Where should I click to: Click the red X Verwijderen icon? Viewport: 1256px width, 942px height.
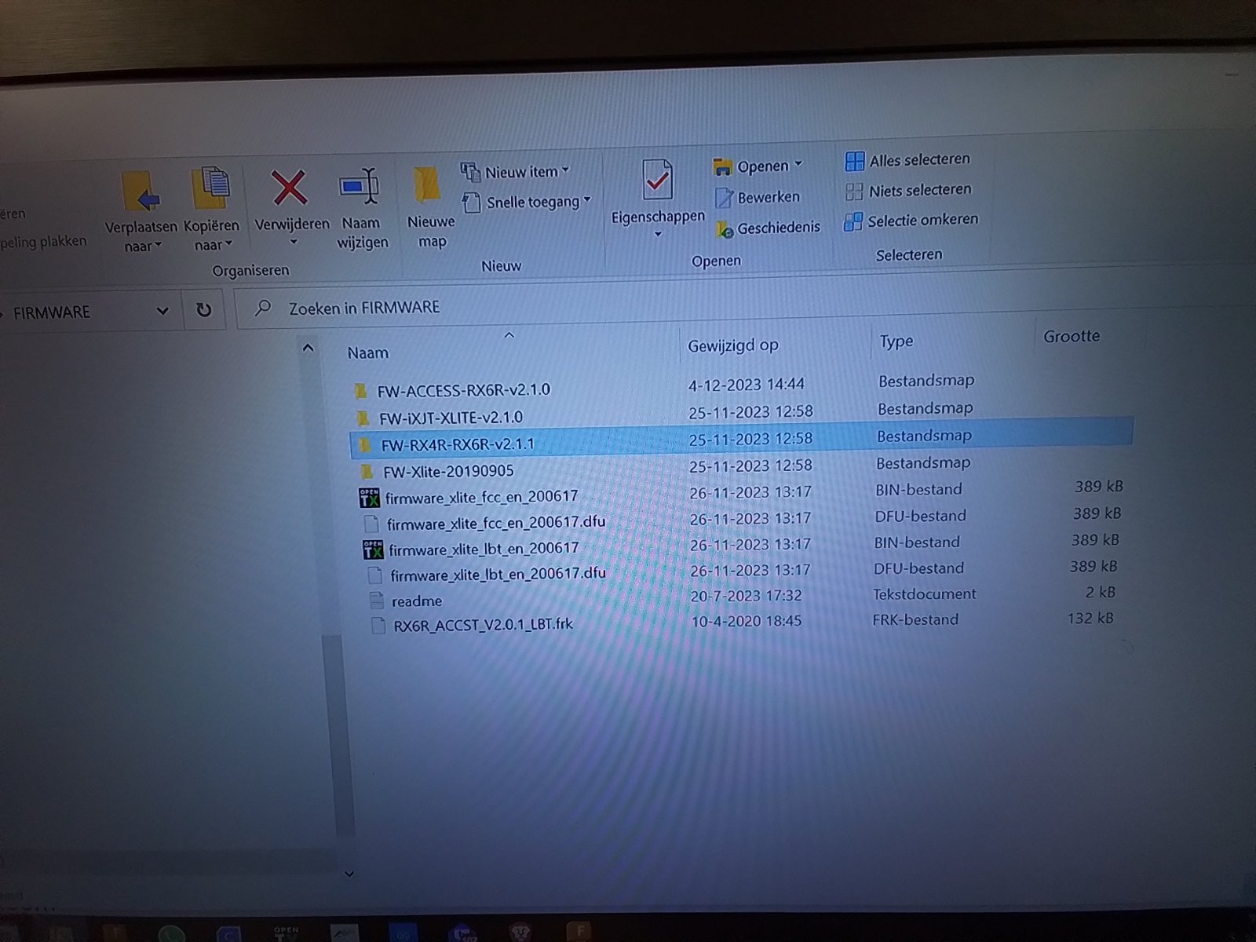[290, 189]
